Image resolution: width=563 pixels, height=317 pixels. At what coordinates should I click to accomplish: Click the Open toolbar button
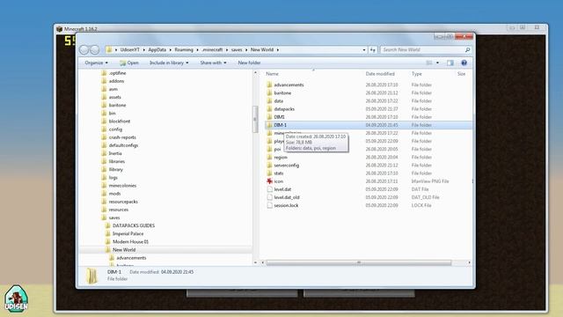click(129, 63)
